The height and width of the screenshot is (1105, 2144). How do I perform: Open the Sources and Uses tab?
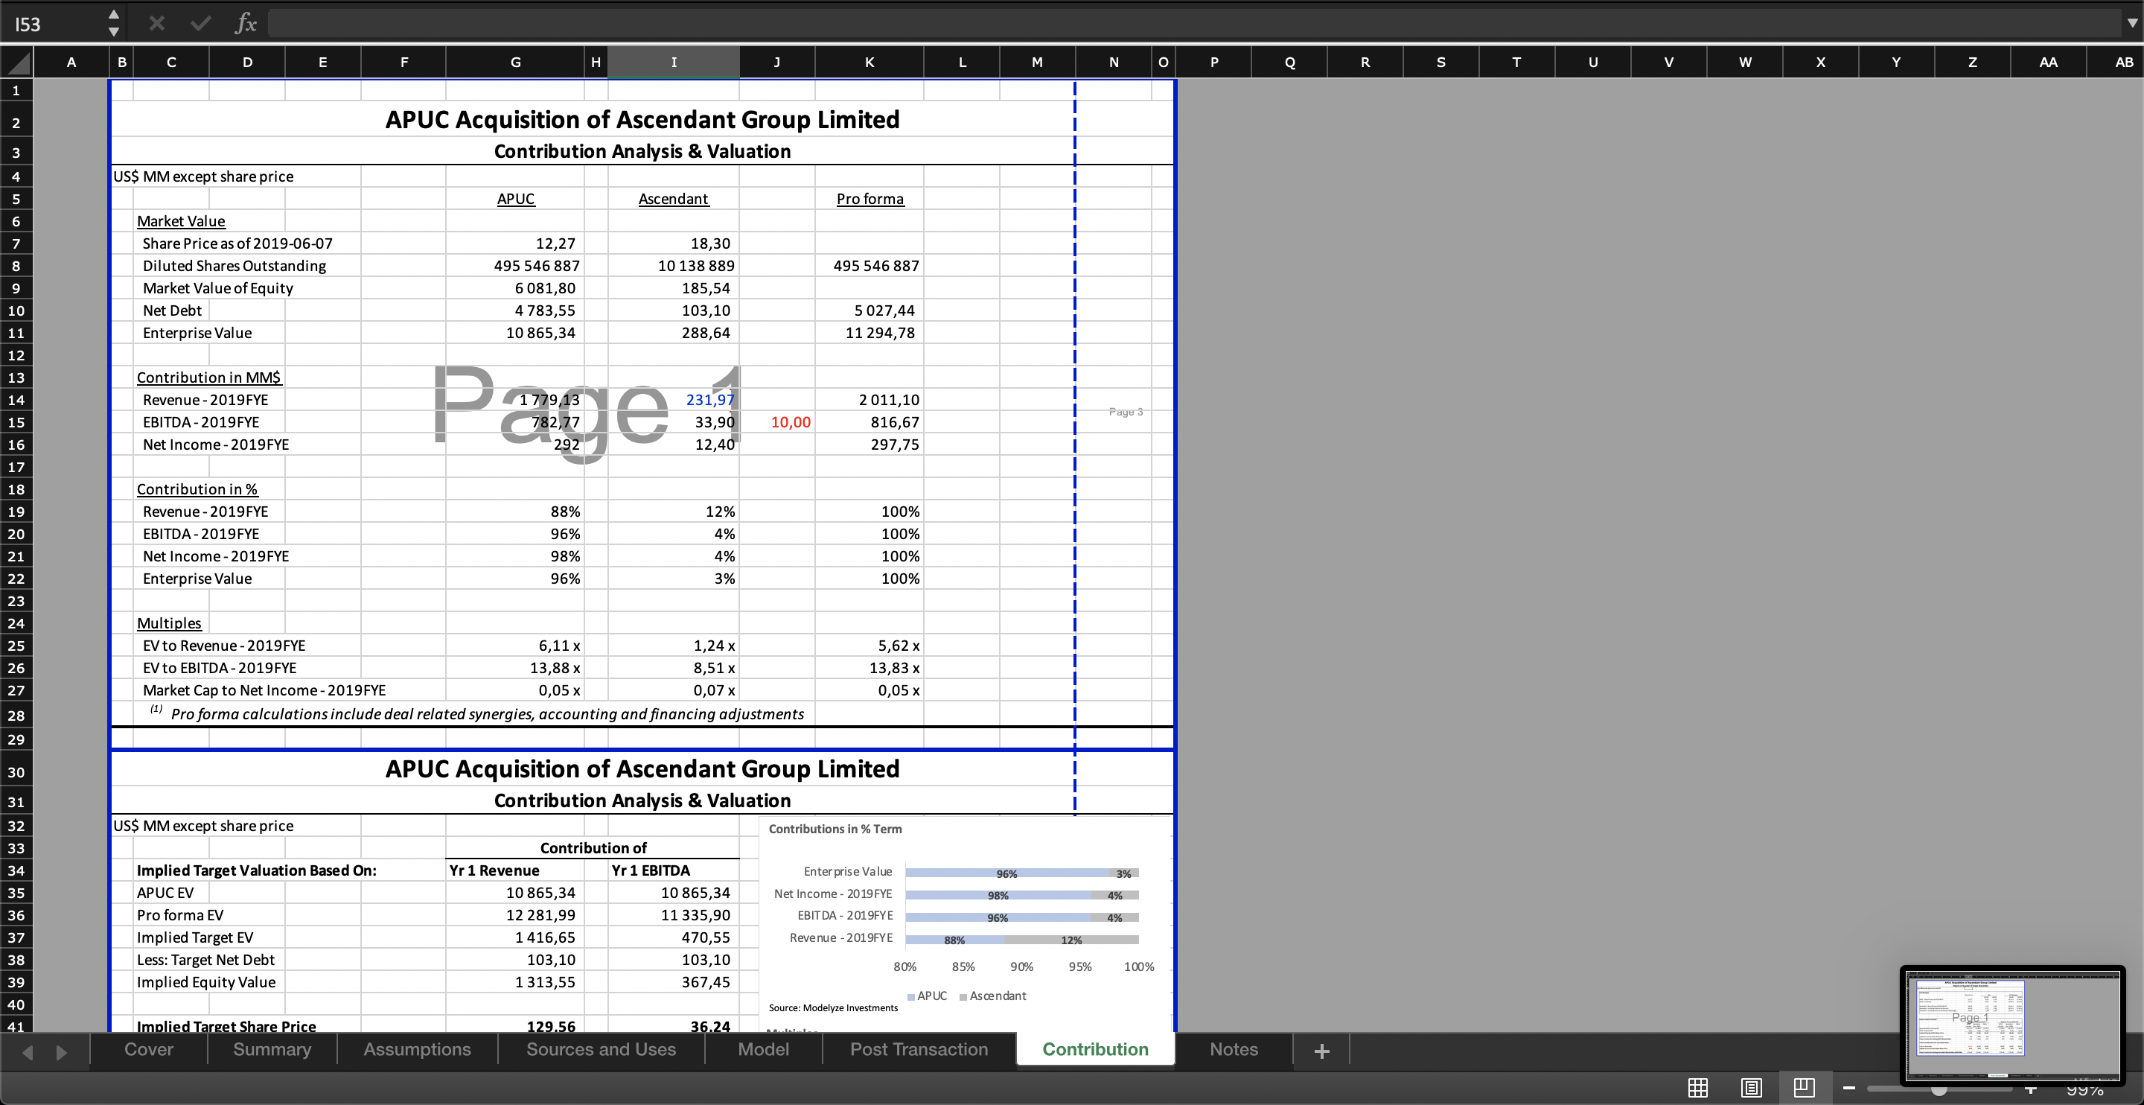(601, 1049)
